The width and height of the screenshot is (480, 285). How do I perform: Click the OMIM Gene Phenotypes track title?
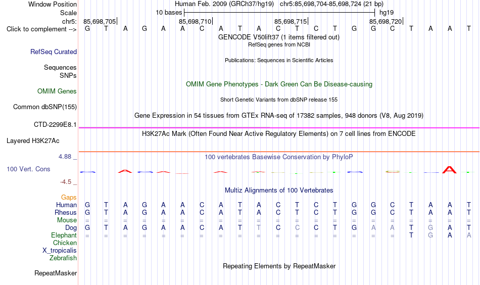click(x=279, y=84)
